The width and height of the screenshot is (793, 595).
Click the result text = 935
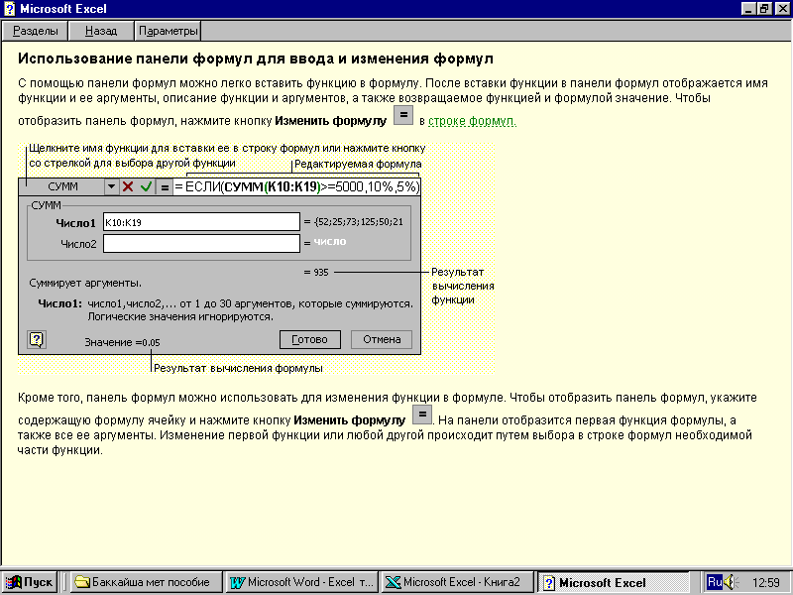[x=316, y=272]
